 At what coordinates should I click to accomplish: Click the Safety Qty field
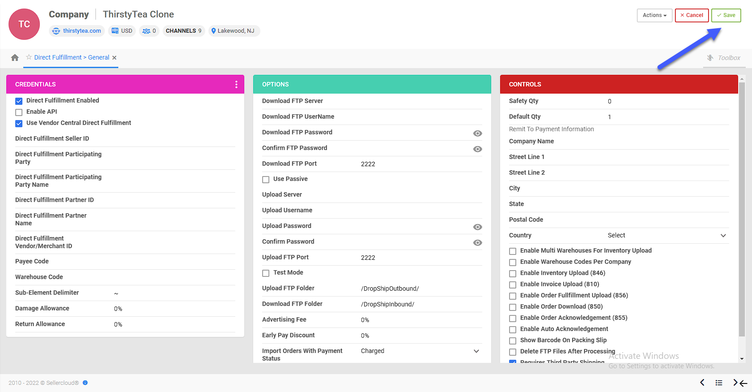668,101
